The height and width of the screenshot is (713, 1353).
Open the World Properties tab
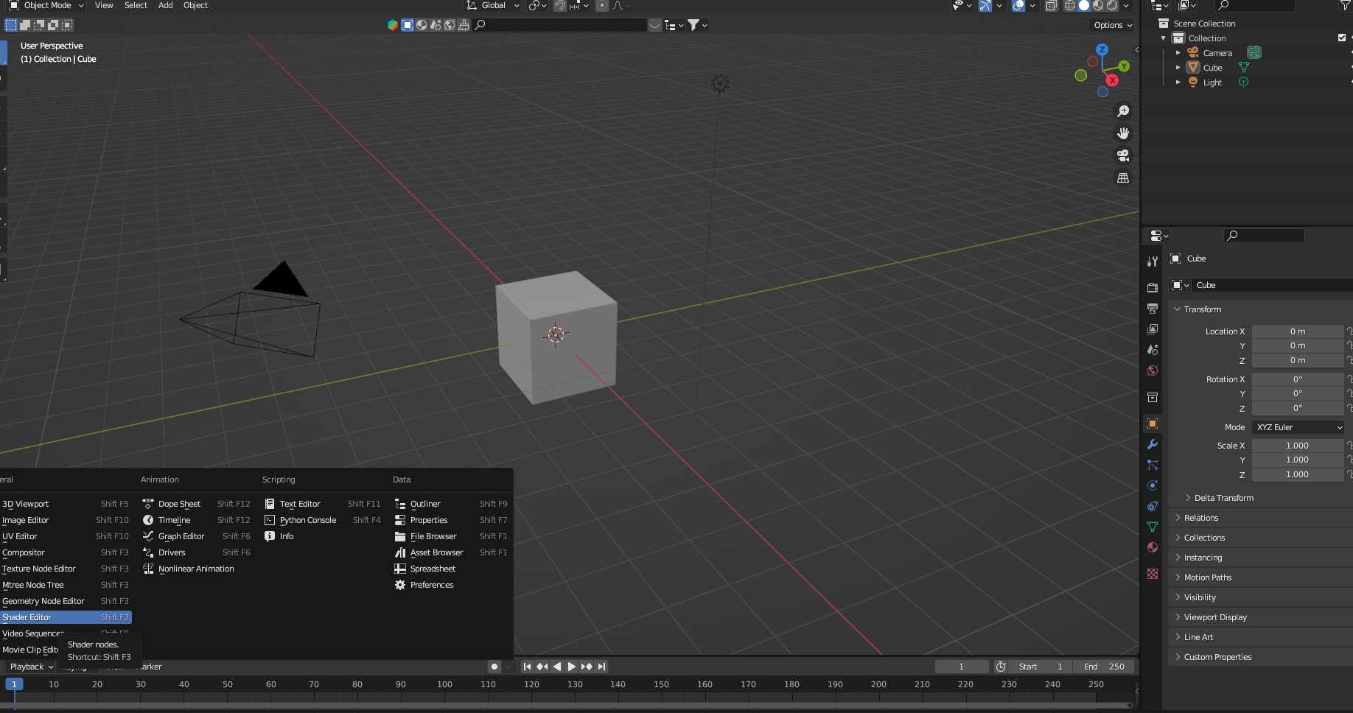1152,372
